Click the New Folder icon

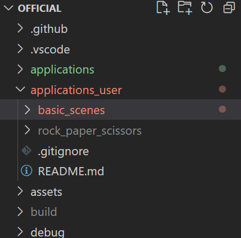(185, 8)
